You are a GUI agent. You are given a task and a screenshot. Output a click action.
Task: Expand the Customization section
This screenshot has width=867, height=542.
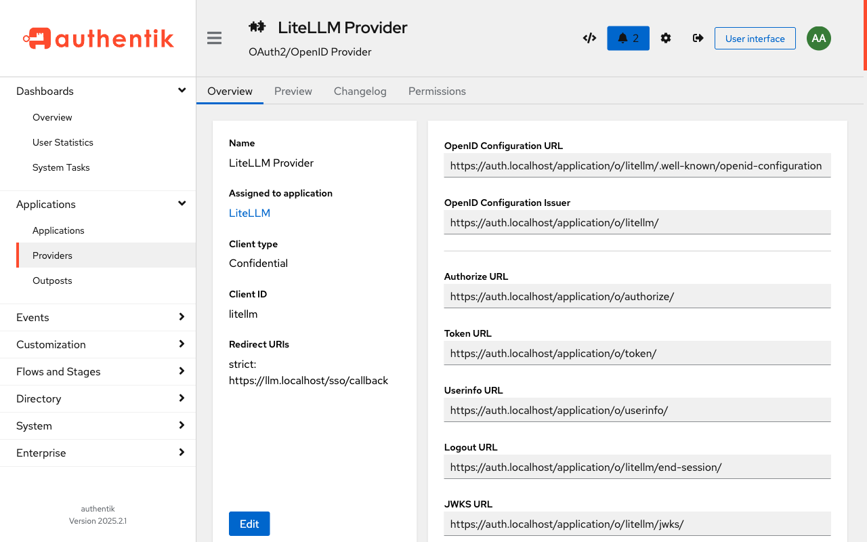click(98, 344)
